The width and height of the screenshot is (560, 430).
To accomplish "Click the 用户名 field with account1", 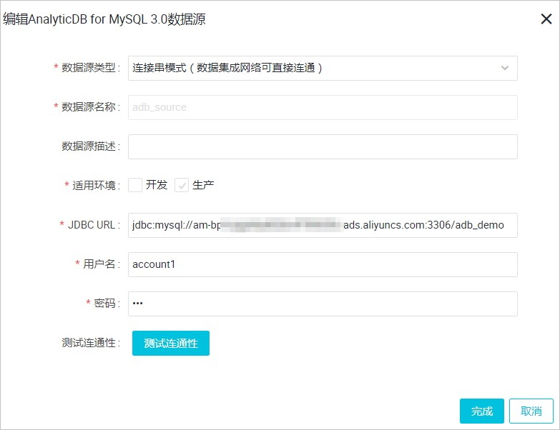I will pos(323,264).
